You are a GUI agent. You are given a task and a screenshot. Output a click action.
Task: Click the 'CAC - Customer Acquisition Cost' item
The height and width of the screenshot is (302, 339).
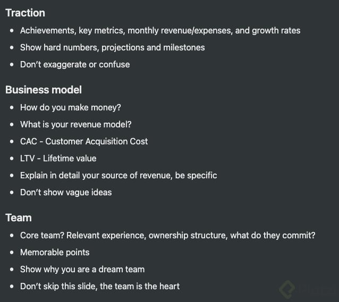click(x=84, y=141)
